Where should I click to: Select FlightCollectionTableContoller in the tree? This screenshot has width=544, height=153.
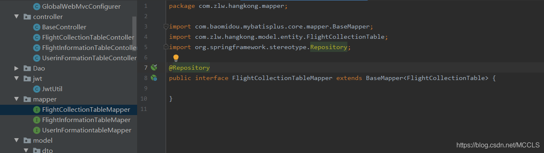pyautogui.click(x=88, y=38)
